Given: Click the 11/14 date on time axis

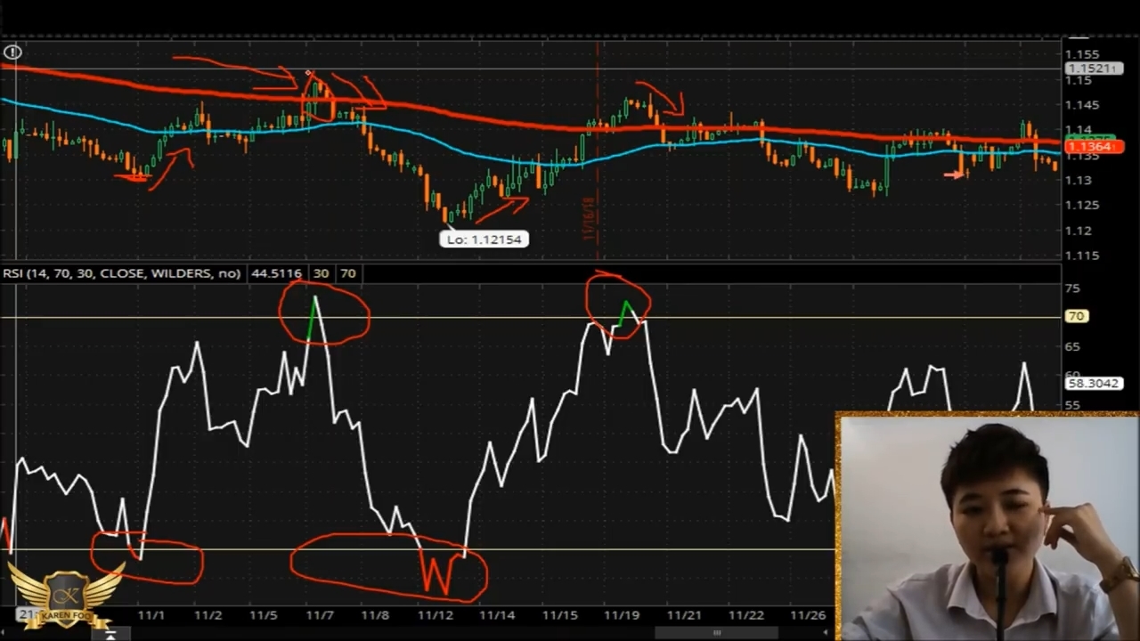Looking at the screenshot, I should click(x=497, y=615).
